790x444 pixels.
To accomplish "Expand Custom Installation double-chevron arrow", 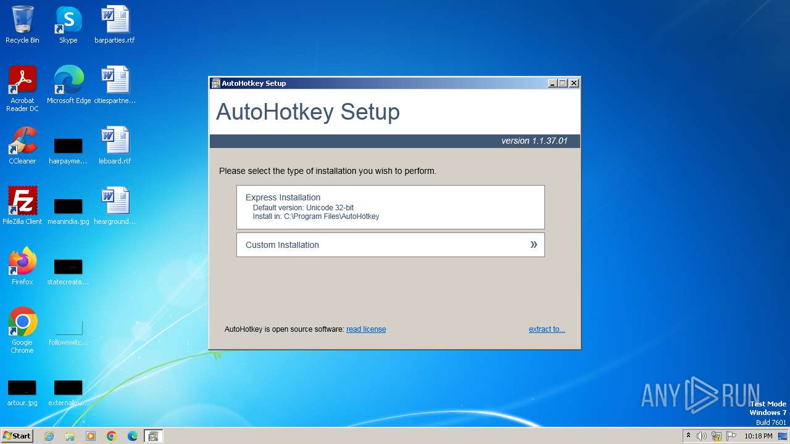I will coord(534,245).
